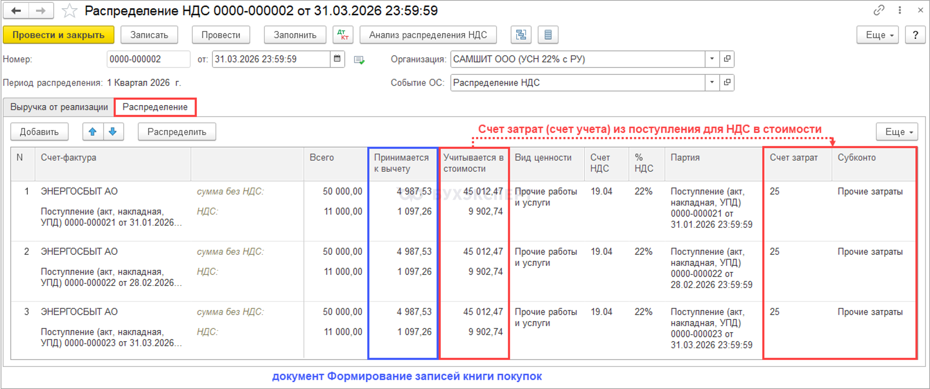This screenshot has width=930, height=389.
Task: Click Прочие затраты subconto in row 1
Action: [870, 192]
